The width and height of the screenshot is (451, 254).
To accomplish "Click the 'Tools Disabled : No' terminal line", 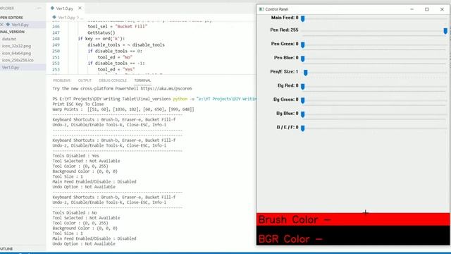I will pyautogui.click(x=75, y=213).
